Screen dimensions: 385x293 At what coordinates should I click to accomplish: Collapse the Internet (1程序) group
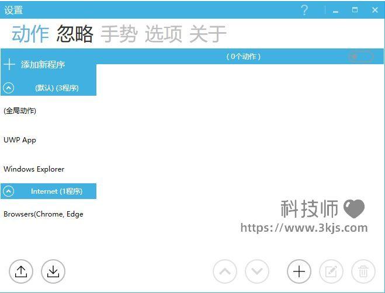9,191
